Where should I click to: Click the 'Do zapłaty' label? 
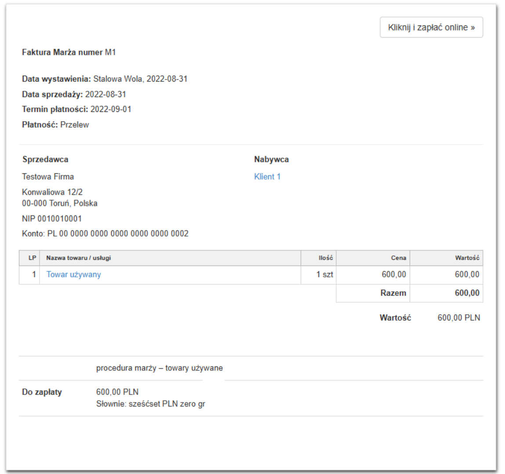[42, 392]
